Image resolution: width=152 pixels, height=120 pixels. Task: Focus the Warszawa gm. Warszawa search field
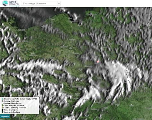click(x=39, y=4)
